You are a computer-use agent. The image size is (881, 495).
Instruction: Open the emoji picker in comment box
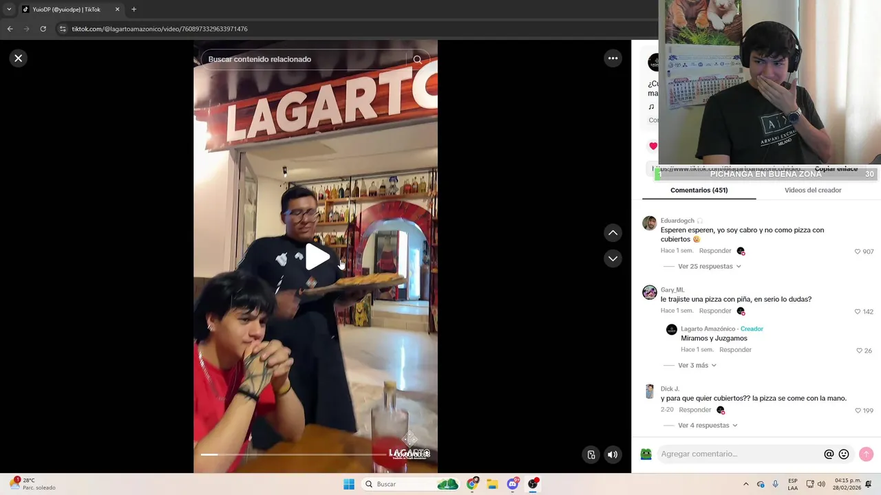click(844, 454)
